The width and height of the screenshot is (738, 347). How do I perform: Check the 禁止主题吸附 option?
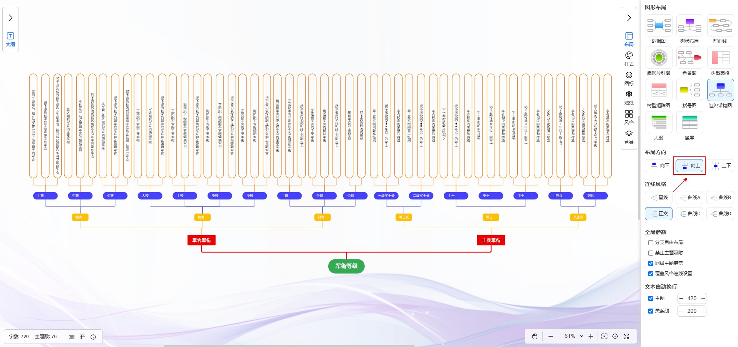pyautogui.click(x=651, y=253)
